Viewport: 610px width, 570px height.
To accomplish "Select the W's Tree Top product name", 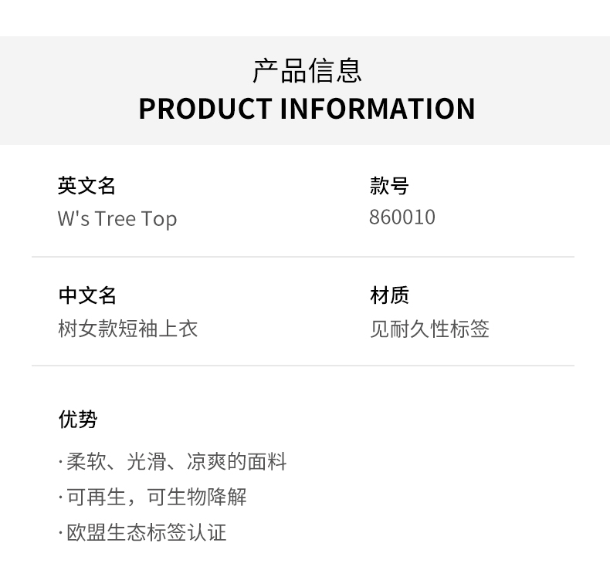I will pyautogui.click(x=117, y=218).
